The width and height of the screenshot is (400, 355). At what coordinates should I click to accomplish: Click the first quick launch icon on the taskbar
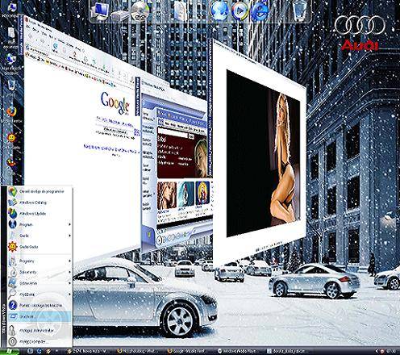coord(30,351)
